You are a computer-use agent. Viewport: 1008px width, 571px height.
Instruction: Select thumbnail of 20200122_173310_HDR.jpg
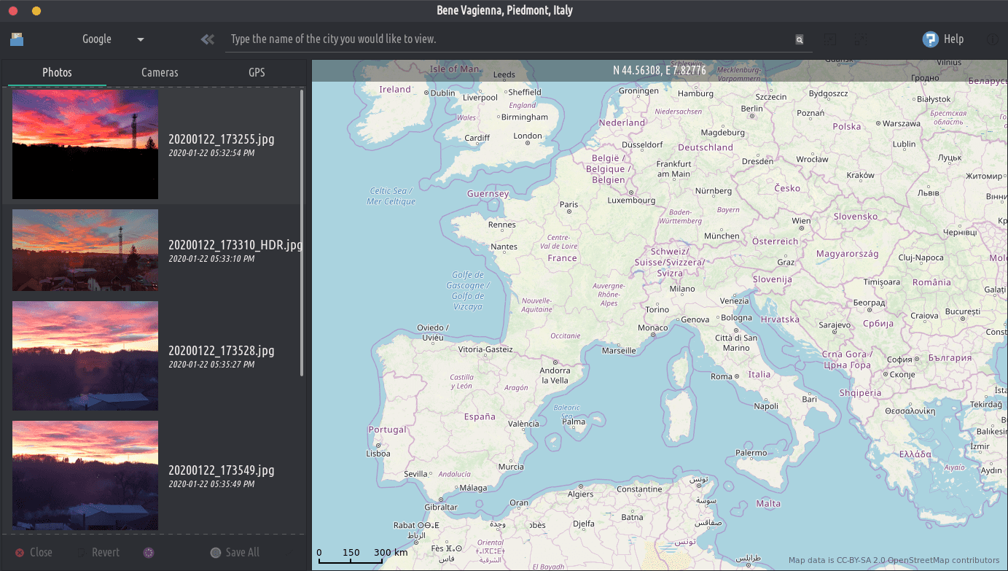85,250
